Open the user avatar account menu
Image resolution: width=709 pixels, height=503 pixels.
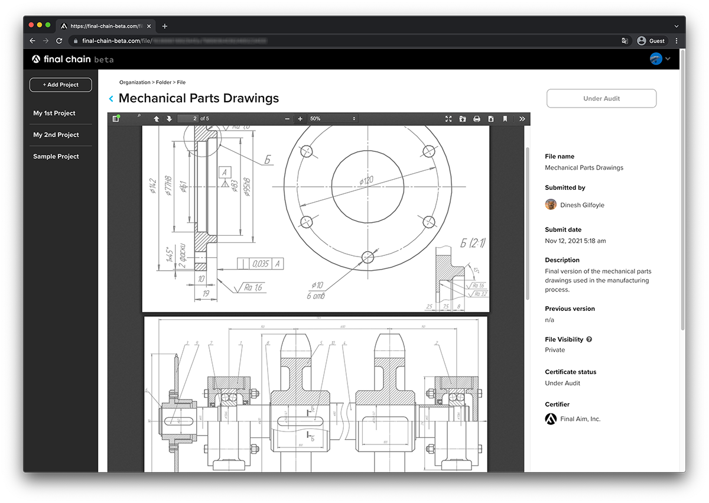coord(660,59)
